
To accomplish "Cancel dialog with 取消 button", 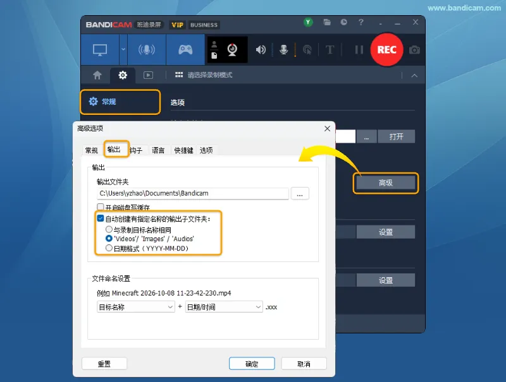I will [304, 364].
